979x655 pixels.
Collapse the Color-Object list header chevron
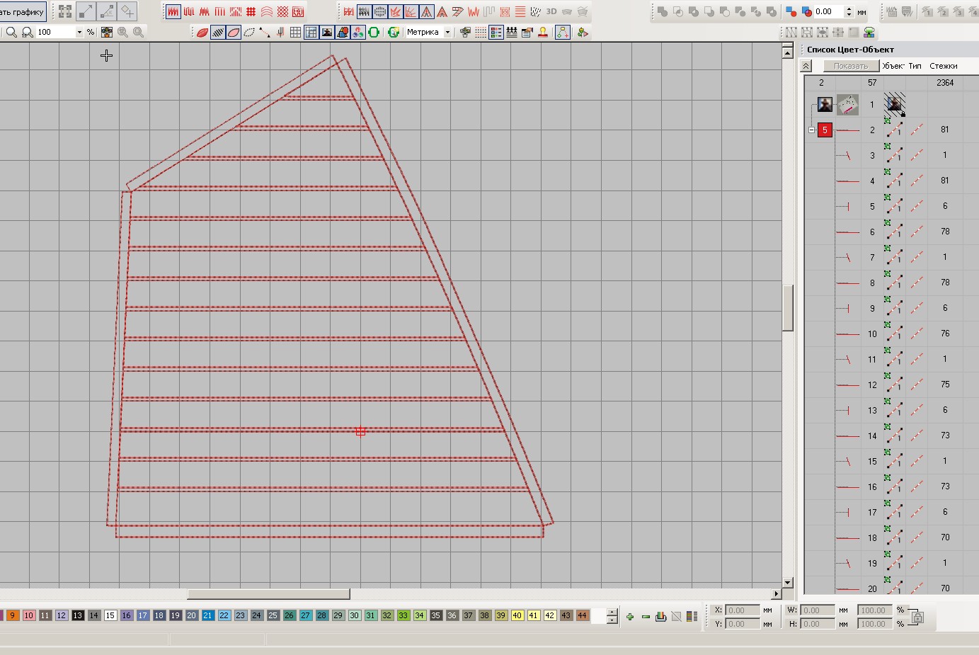(806, 66)
